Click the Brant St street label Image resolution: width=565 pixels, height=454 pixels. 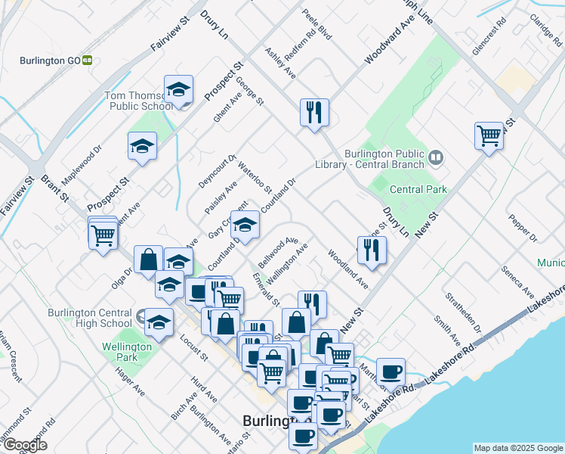click(x=55, y=188)
